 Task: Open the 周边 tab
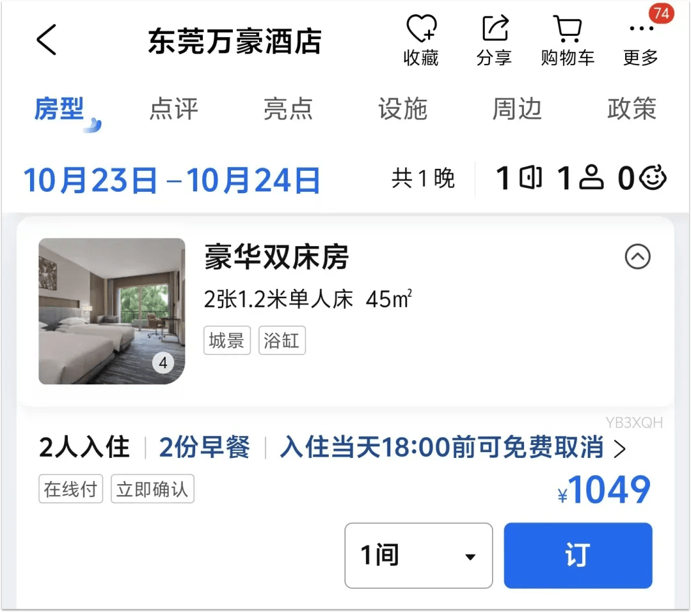pos(517,109)
